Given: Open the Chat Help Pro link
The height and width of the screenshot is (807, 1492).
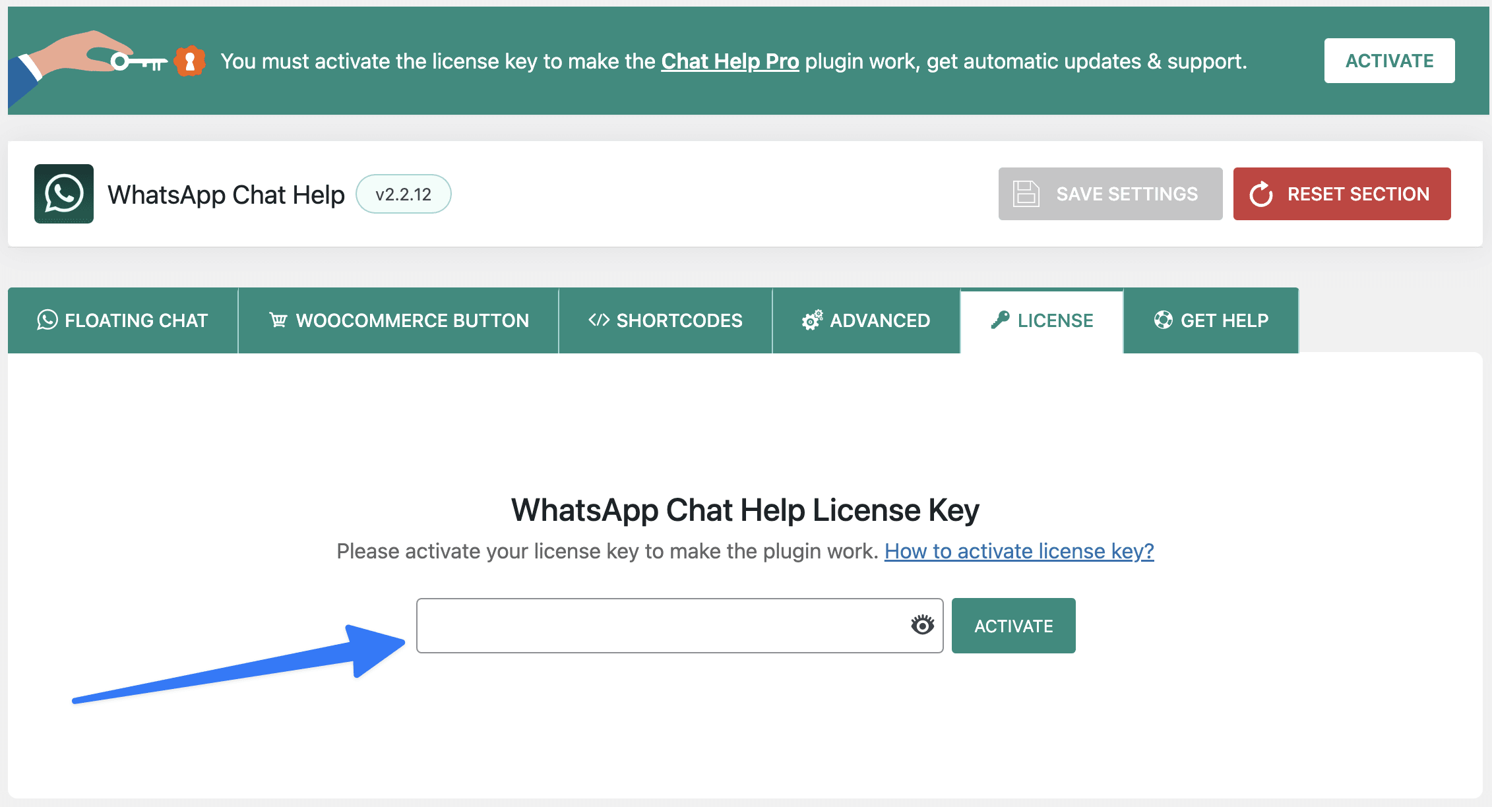Looking at the screenshot, I should pos(730,61).
